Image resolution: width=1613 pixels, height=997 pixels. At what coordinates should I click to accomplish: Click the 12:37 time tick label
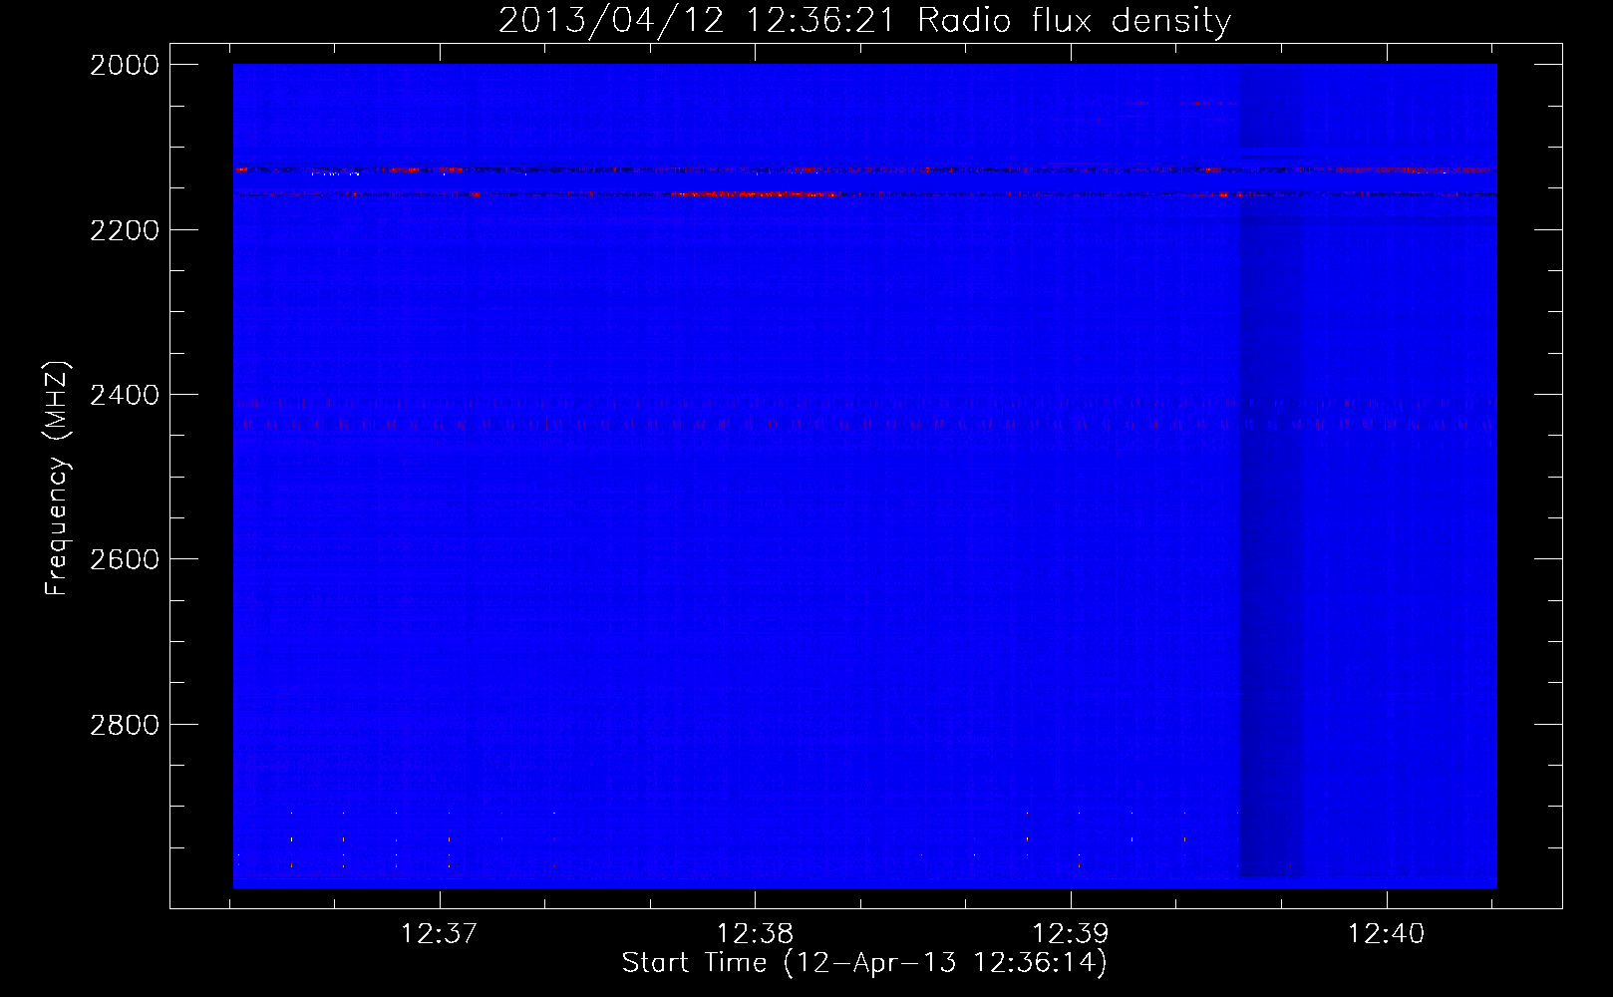(439, 934)
